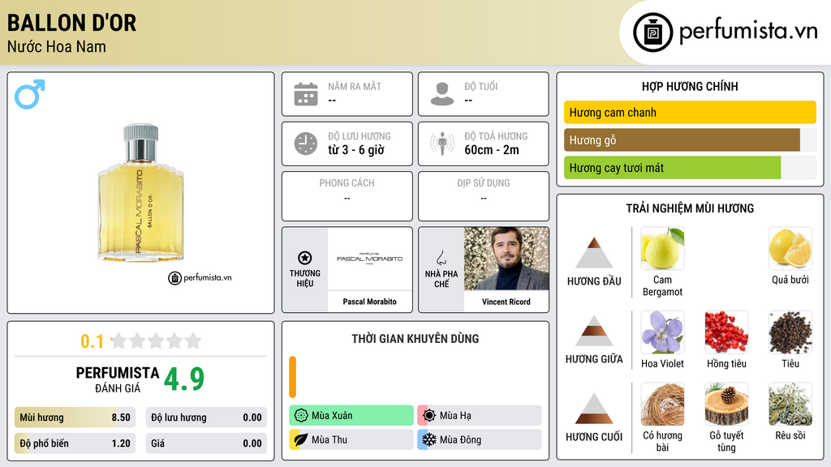This screenshot has height=467, width=831.
Task: Click the Hương giữa pyramid icon
Action: pyautogui.click(x=594, y=331)
